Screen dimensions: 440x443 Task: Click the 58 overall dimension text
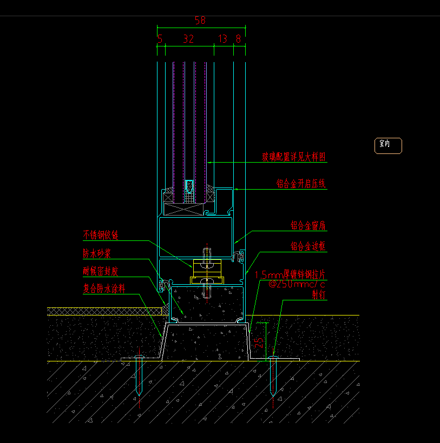pyautogui.click(x=200, y=20)
